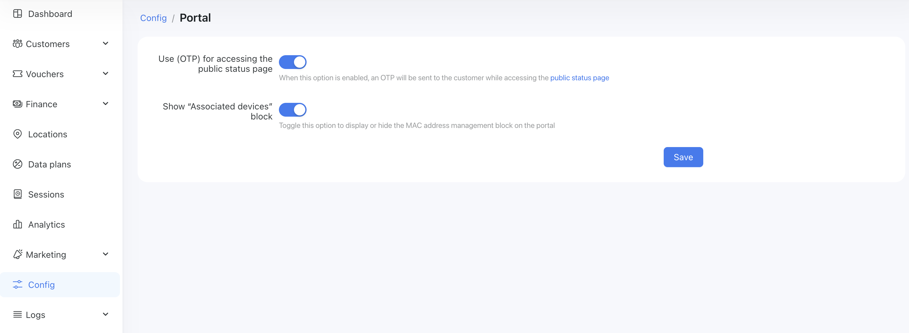This screenshot has width=909, height=333.
Task: Click the Finance money icon
Action: click(18, 103)
